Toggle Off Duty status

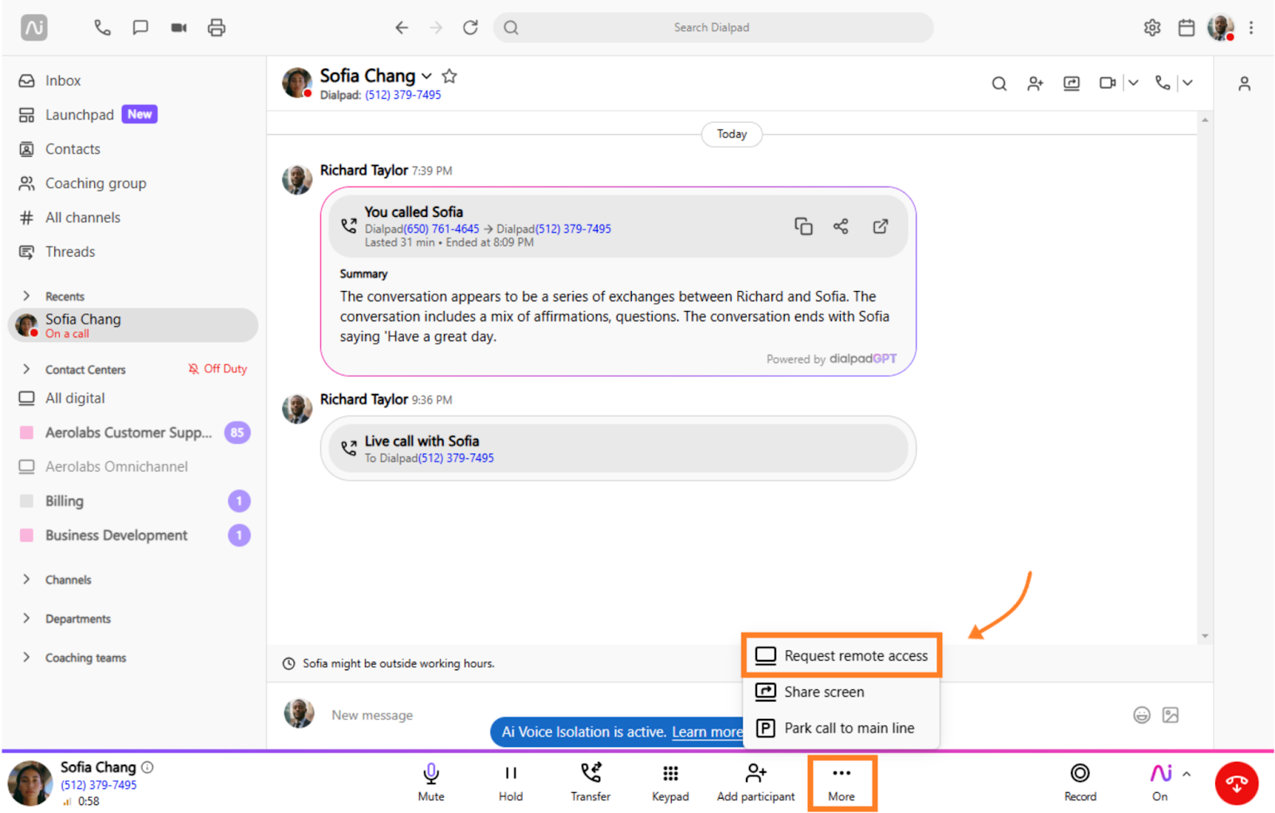[x=218, y=369]
